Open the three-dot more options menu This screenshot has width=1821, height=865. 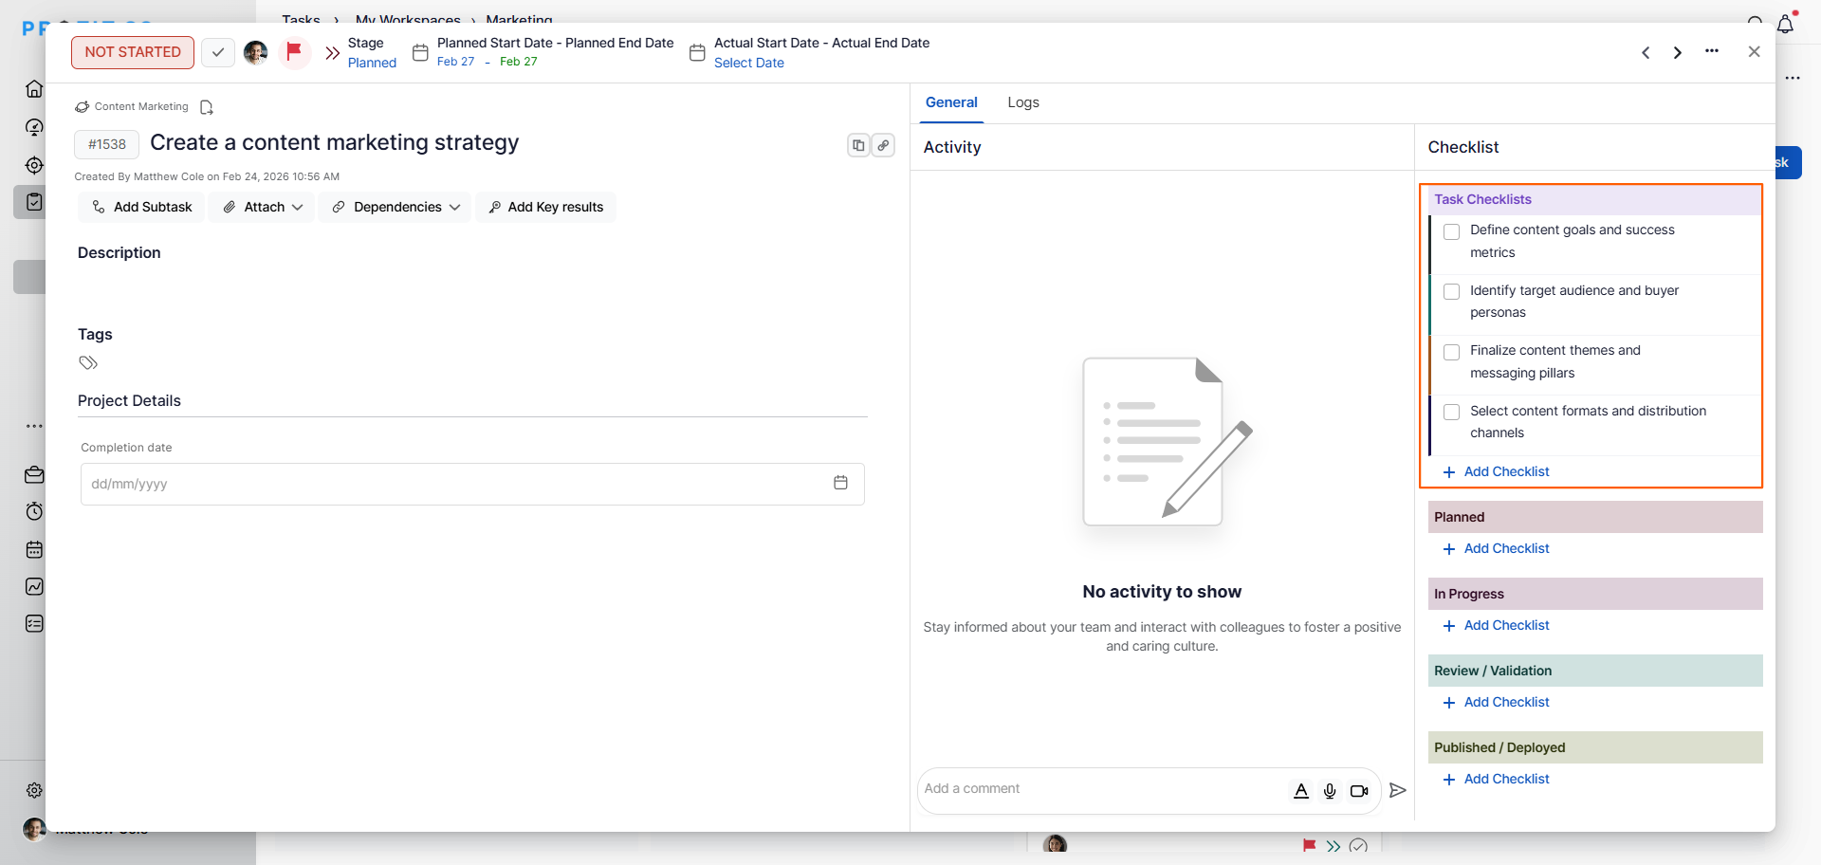[x=1711, y=52]
